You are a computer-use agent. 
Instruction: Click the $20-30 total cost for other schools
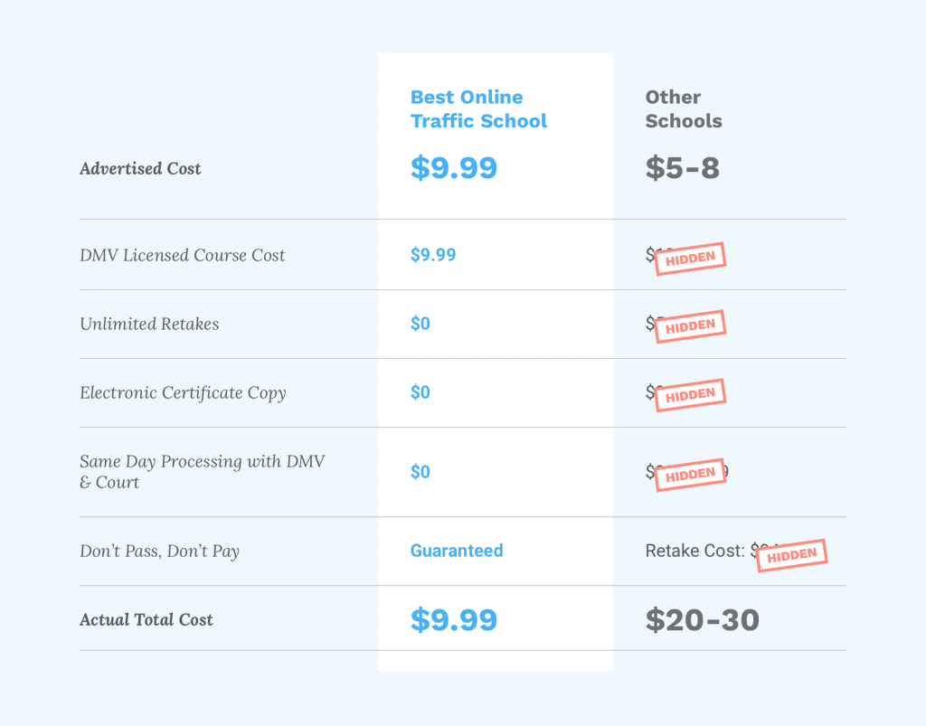coord(702,619)
